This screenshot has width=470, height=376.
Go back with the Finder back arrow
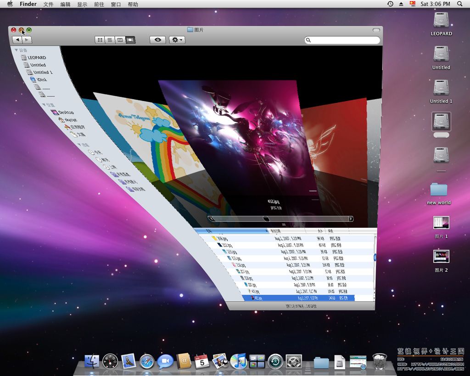17,40
